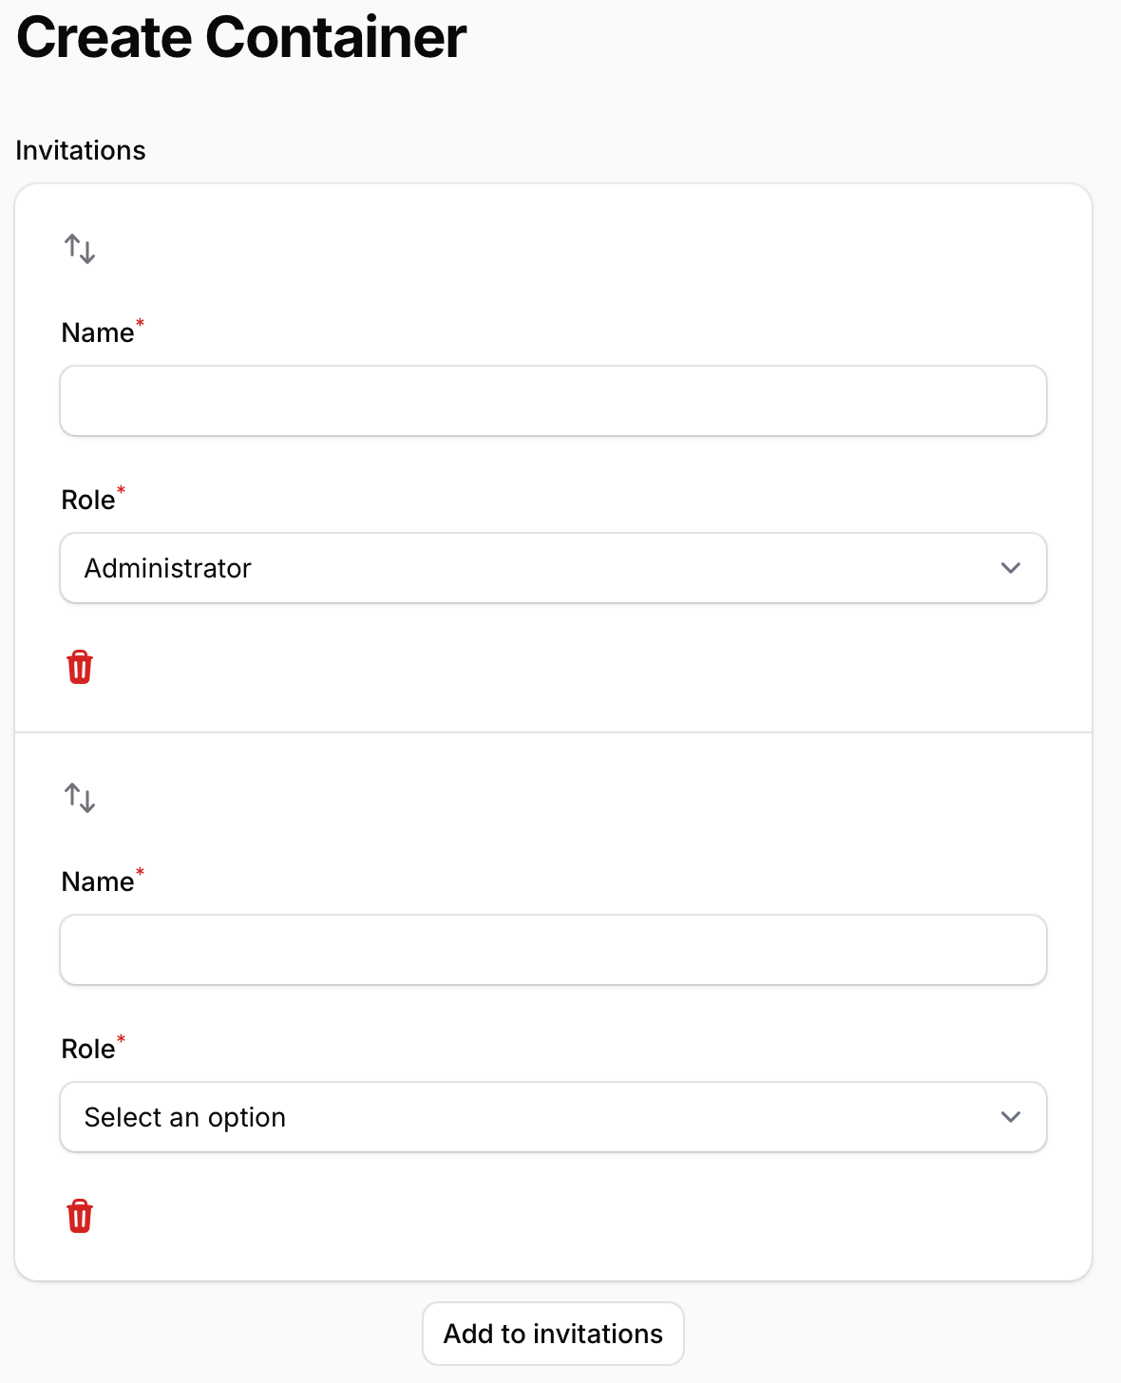Click red asterisk beside second Role label
This screenshot has height=1383, width=1121.
(x=121, y=1040)
